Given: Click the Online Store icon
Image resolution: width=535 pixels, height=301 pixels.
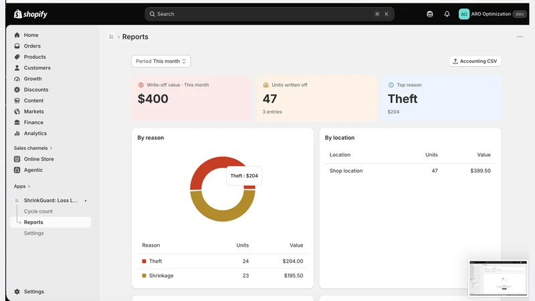Looking at the screenshot, I should click(x=17, y=159).
